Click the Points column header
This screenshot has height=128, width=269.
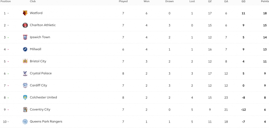[x=265, y=1]
